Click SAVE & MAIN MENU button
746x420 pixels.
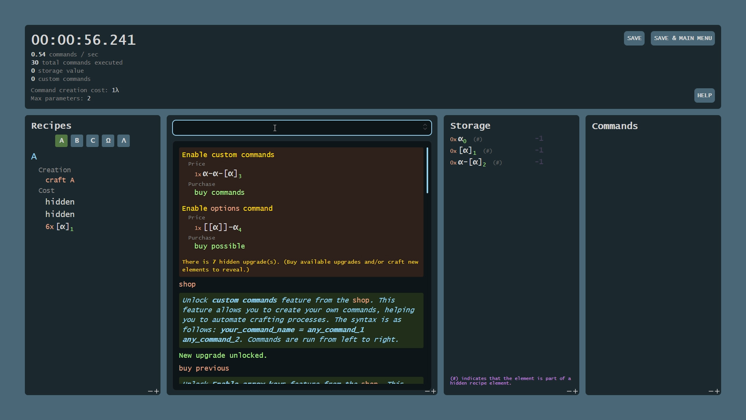pos(683,38)
